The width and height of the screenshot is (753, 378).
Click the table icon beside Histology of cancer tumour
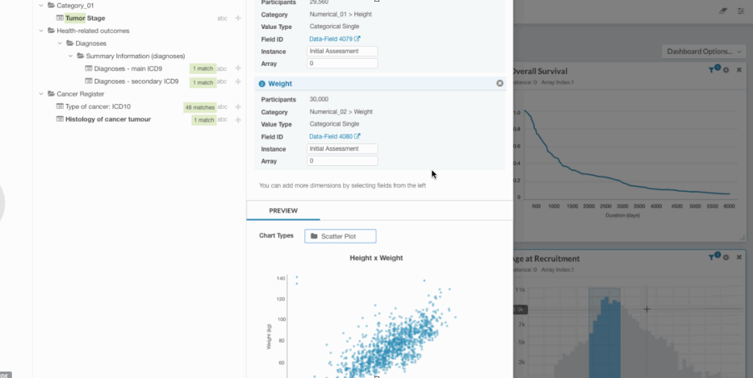[x=60, y=119]
